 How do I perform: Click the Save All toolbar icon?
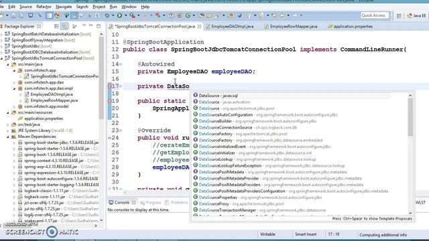click(x=21, y=15)
